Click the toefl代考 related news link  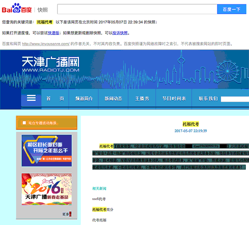pos(99,199)
